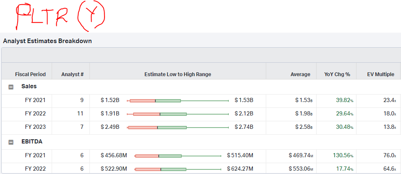Click the Sales FY 2022 range bar

(178, 114)
